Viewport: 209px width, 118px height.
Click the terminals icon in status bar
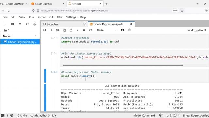point(3,115)
